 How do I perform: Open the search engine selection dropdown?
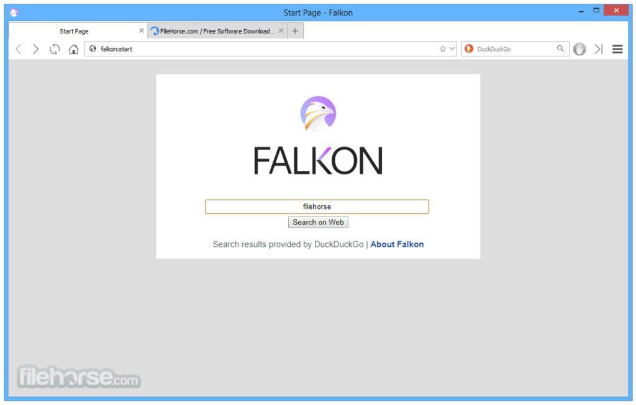coord(471,48)
